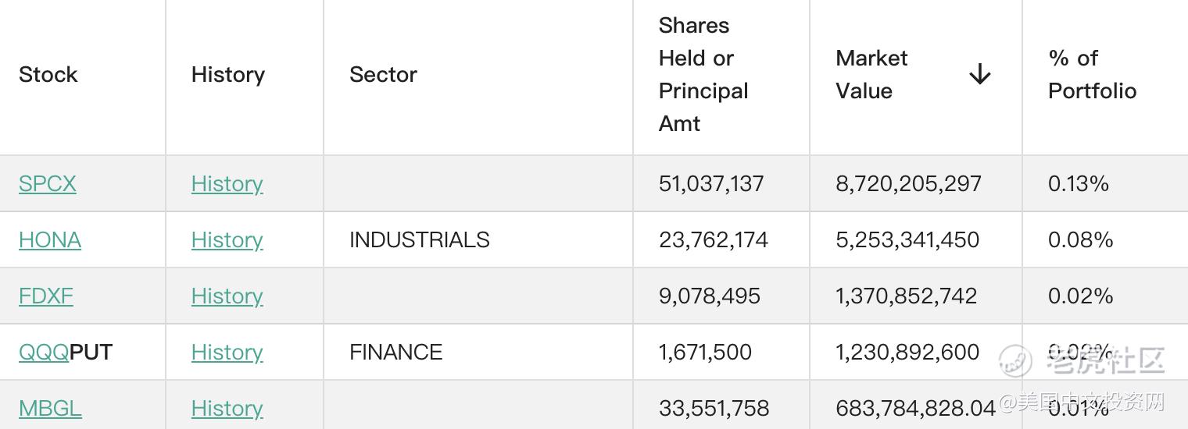Viewport: 1188px width, 429px height.
Task: View History for FDXF row
Action: tap(227, 296)
